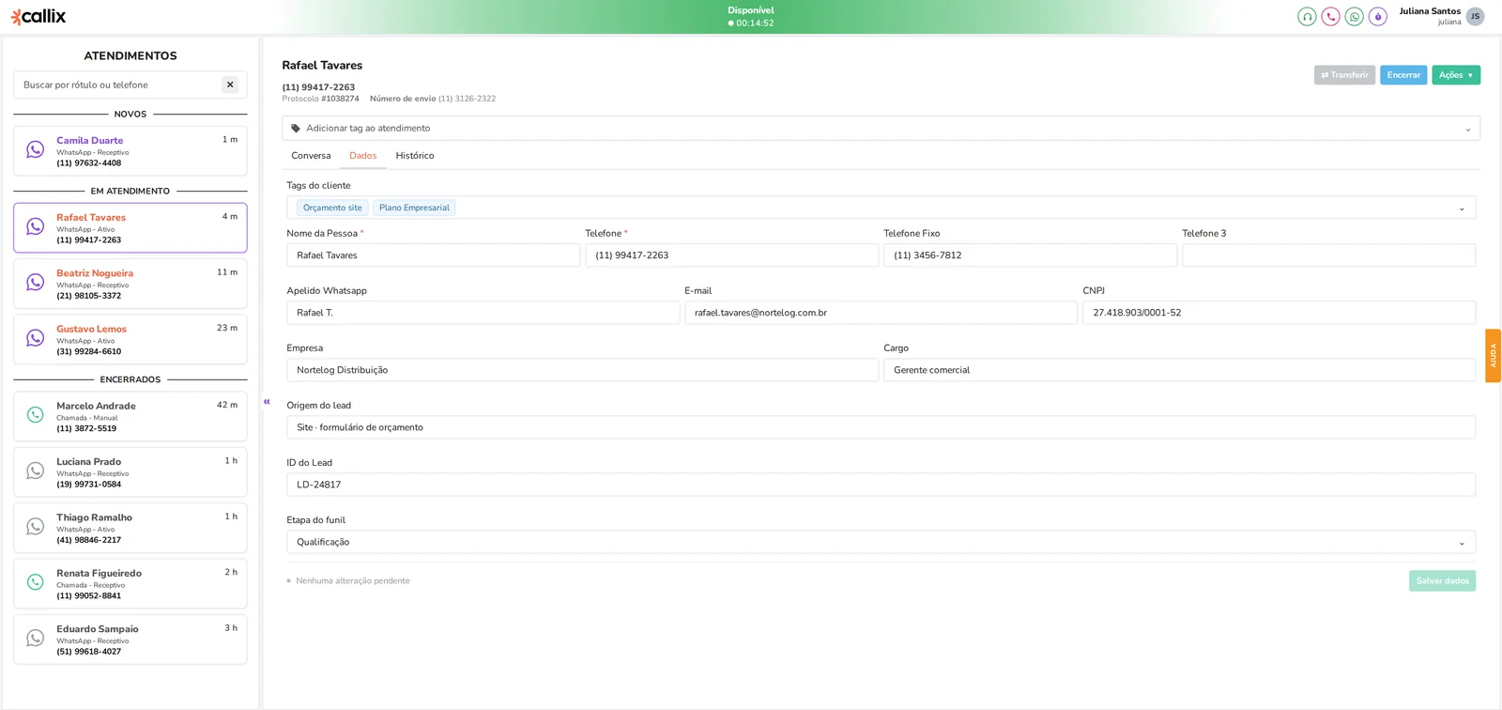1502x710 pixels.
Task: Click the red phone call icon
Action: click(1330, 17)
